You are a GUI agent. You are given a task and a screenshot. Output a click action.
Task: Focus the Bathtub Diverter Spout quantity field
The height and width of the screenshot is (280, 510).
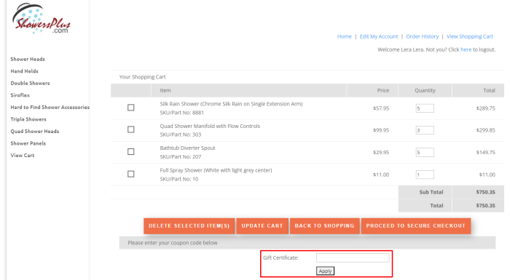(425, 152)
